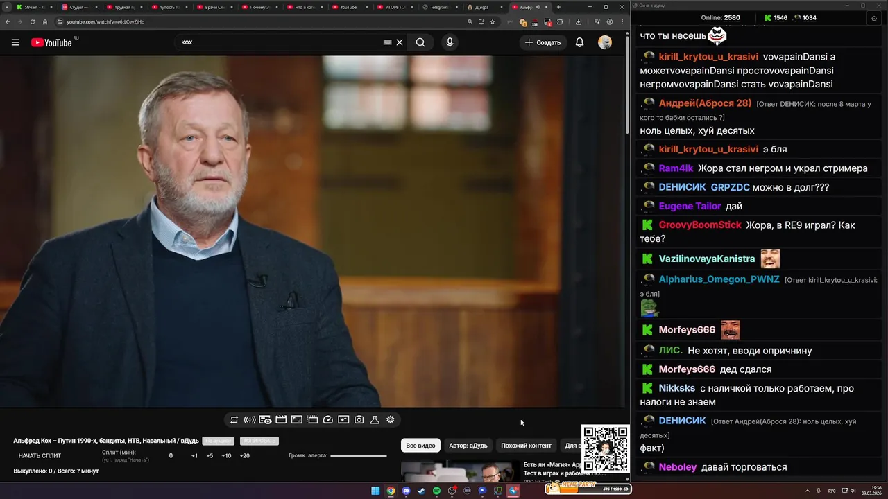Open the YouTube account avatar menu

[605, 42]
